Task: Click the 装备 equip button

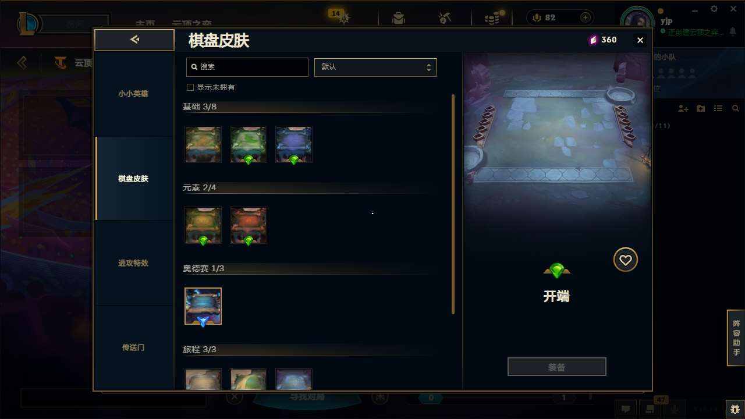Action: [557, 367]
